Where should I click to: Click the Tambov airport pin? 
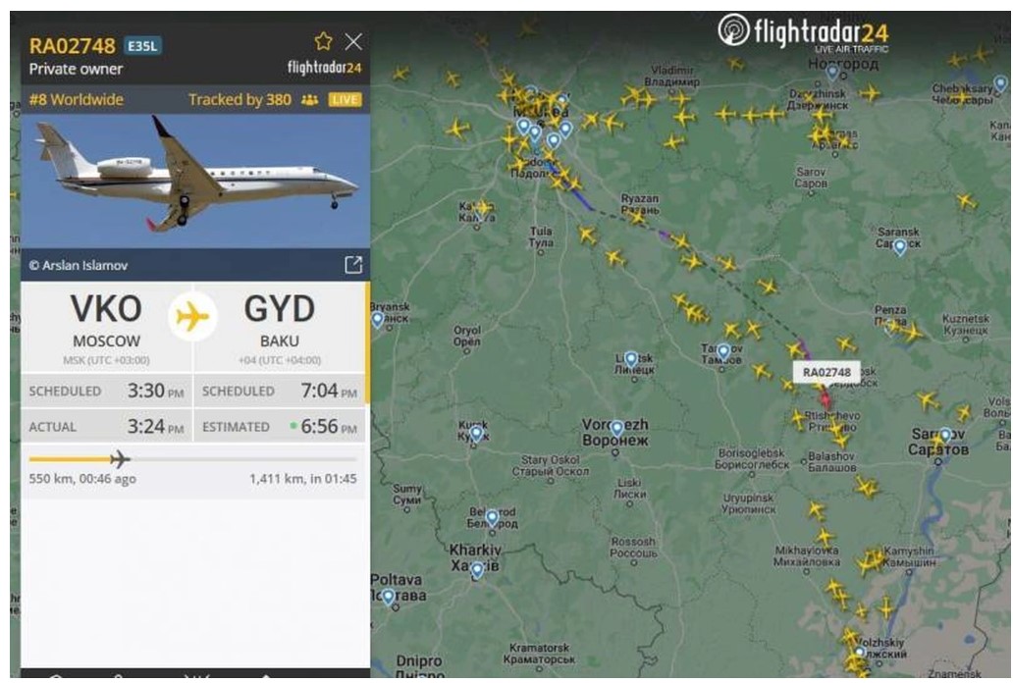tap(723, 351)
